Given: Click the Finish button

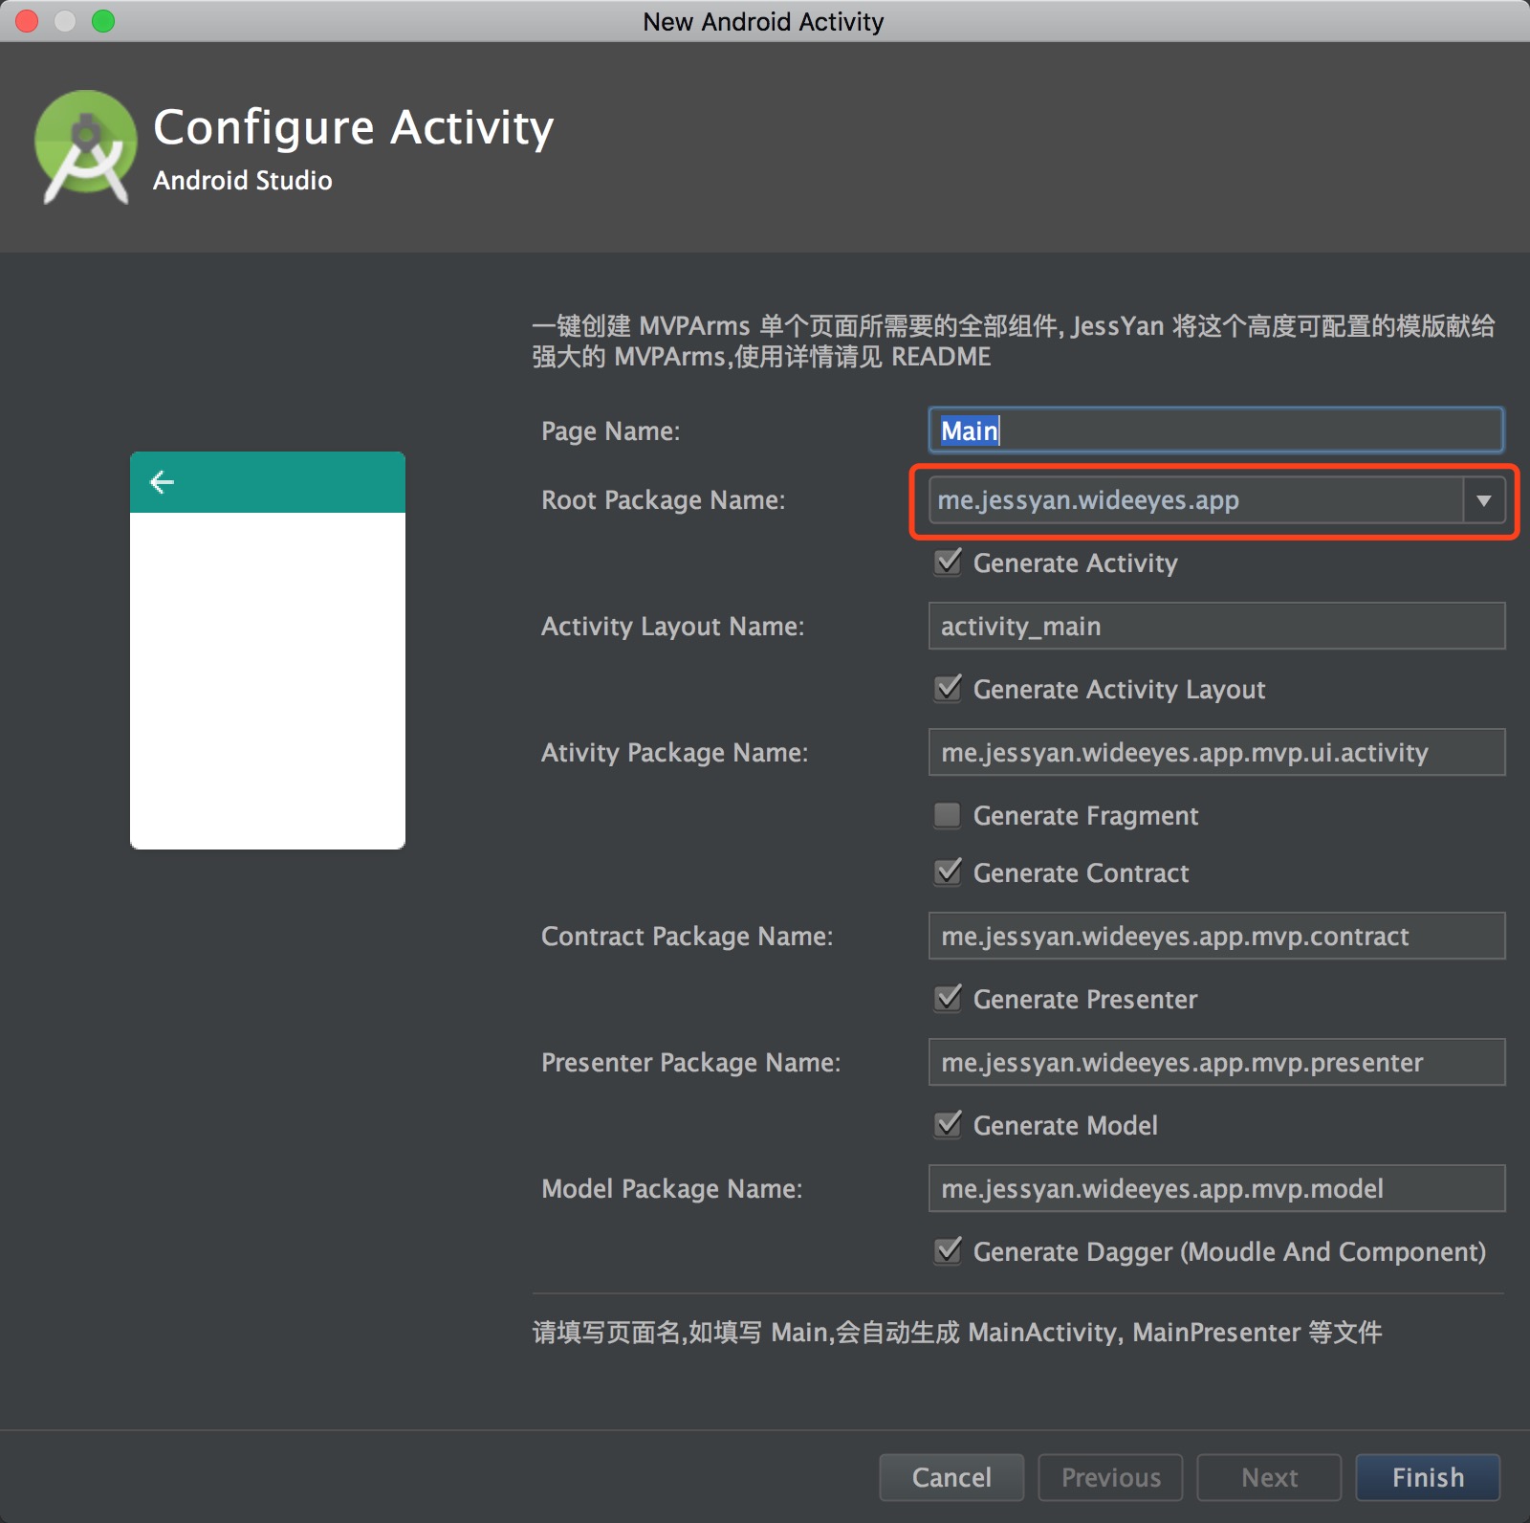Looking at the screenshot, I should coord(1428,1478).
